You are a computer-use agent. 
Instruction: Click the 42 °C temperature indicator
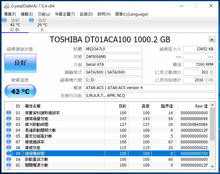pyautogui.click(x=20, y=91)
